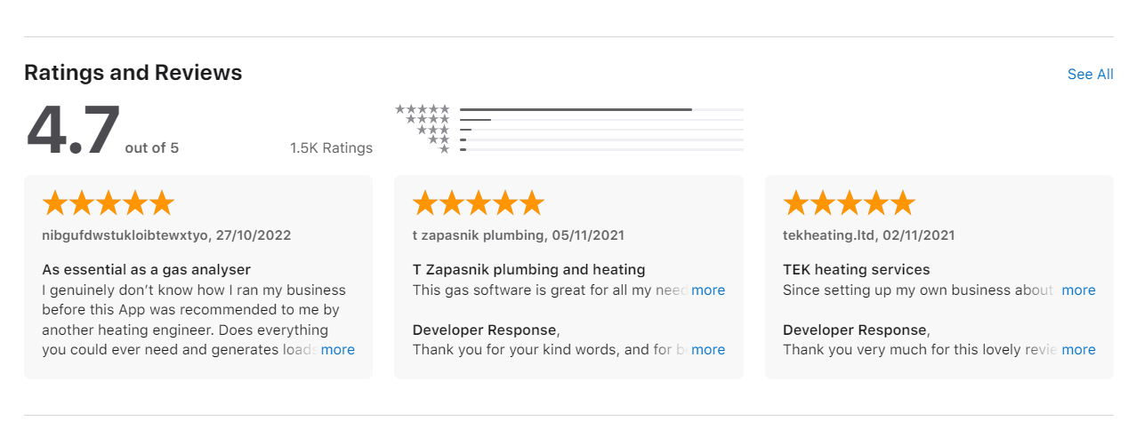The image size is (1136, 437).
Task: Click the two-star rating row icon
Action: click(x=439, y=139)
